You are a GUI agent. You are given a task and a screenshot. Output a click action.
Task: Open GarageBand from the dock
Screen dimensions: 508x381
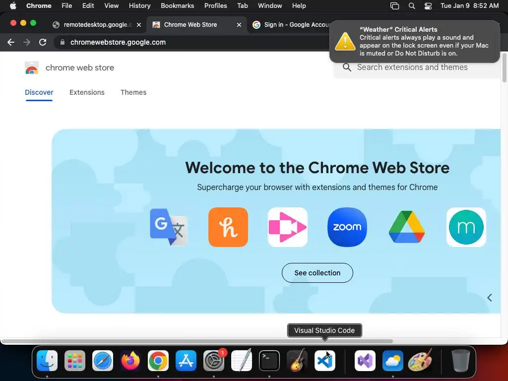pos(297,361)
